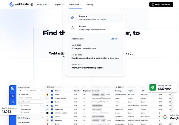Click the green Money Raised dollar icon

(153, 87)
